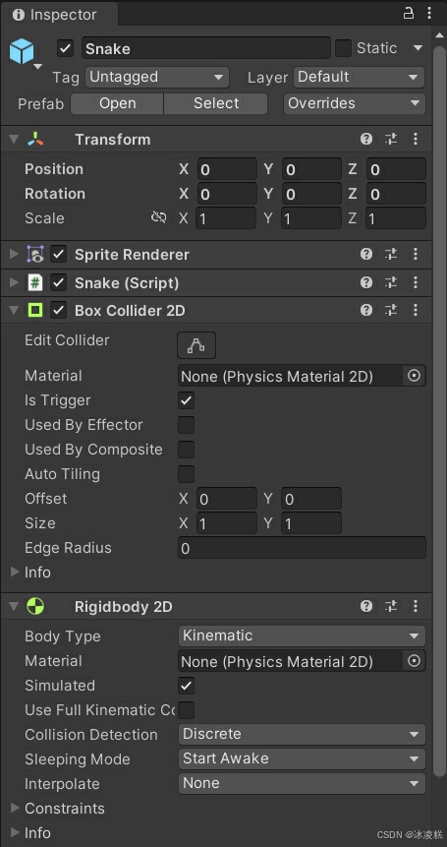The width and height of the screenshot is (447, 847).
Task: Toggle the Static checkbox
Action: [x=343, y=48]
